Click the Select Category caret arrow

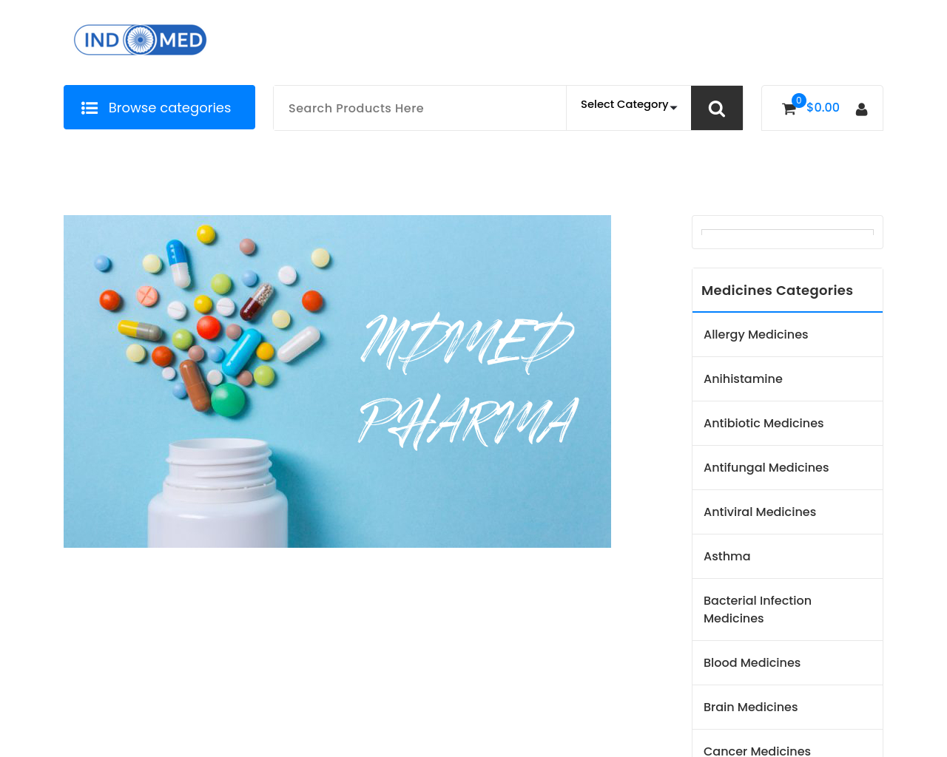tap(673, 108)
